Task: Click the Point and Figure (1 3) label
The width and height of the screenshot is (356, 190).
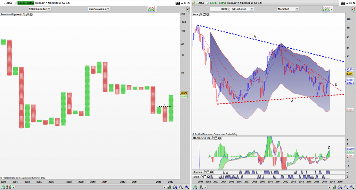Action: (13, 14)
